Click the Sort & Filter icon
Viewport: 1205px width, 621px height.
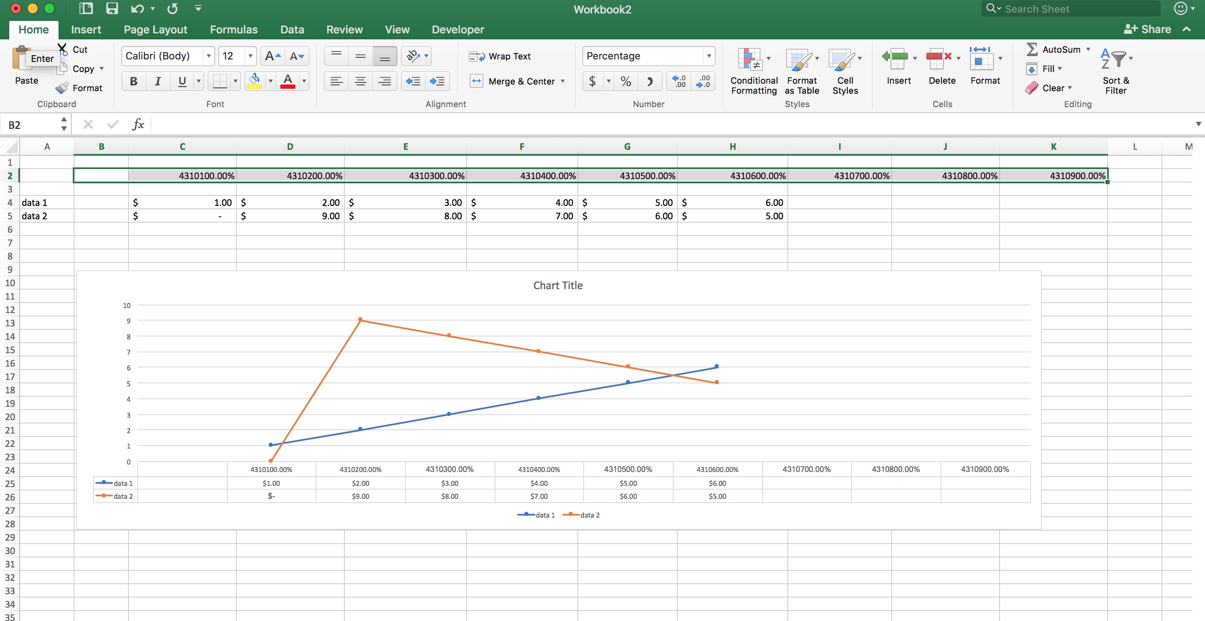tap(1114, 59)
